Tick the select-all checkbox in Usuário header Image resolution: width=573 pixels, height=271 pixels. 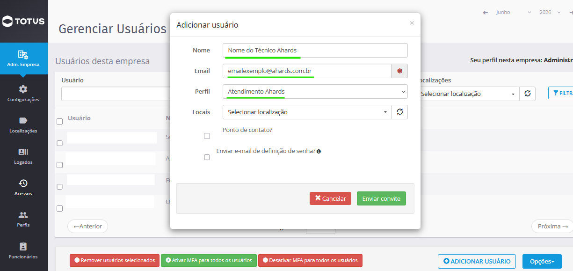[x=59, y=122]
